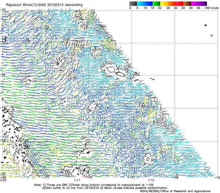
Task: Click the '-180' longitude axis label
Action: click(x=3, y=178)
